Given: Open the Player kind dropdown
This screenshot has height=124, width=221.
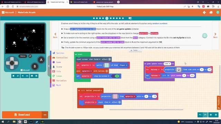Looking at the screenshot, I should click(x=123, y=65).
